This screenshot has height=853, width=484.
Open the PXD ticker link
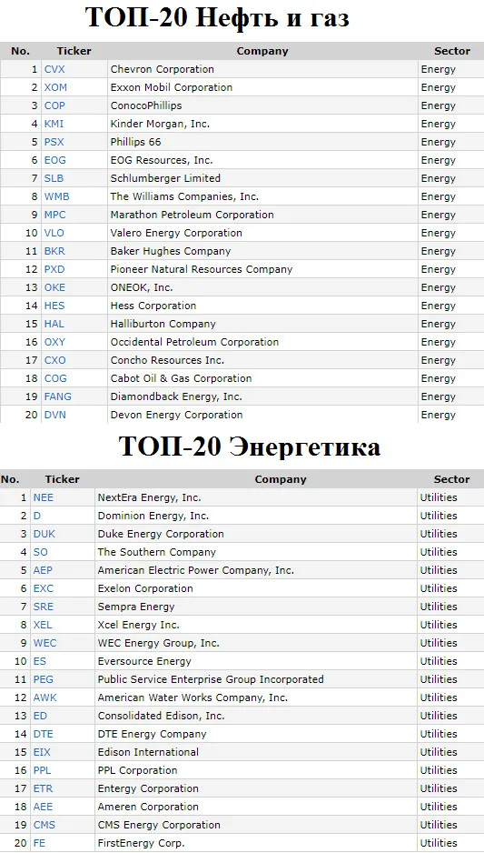tap(54, 269)
